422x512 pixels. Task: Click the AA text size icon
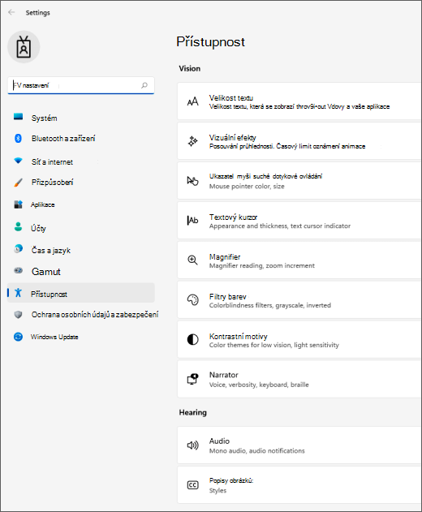click(192, 101)
